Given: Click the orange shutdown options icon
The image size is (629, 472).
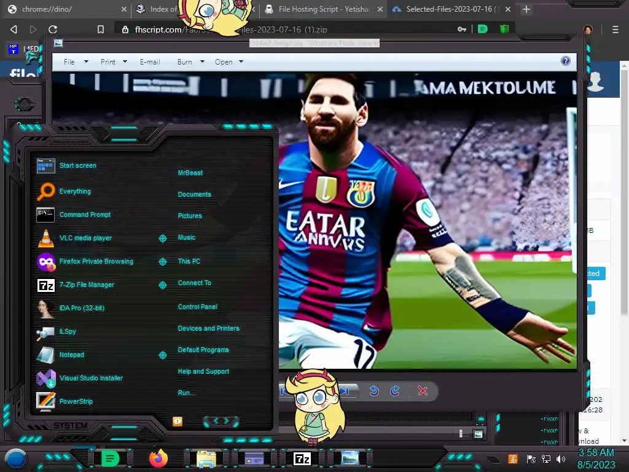Looking at the screenshot, I should (178, 421).
